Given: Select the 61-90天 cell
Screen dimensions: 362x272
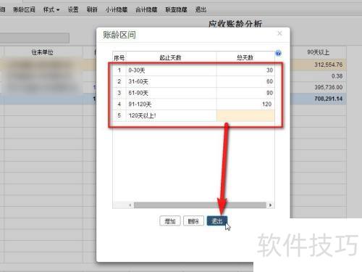Looking at the screenshot, I should (171, 93).
